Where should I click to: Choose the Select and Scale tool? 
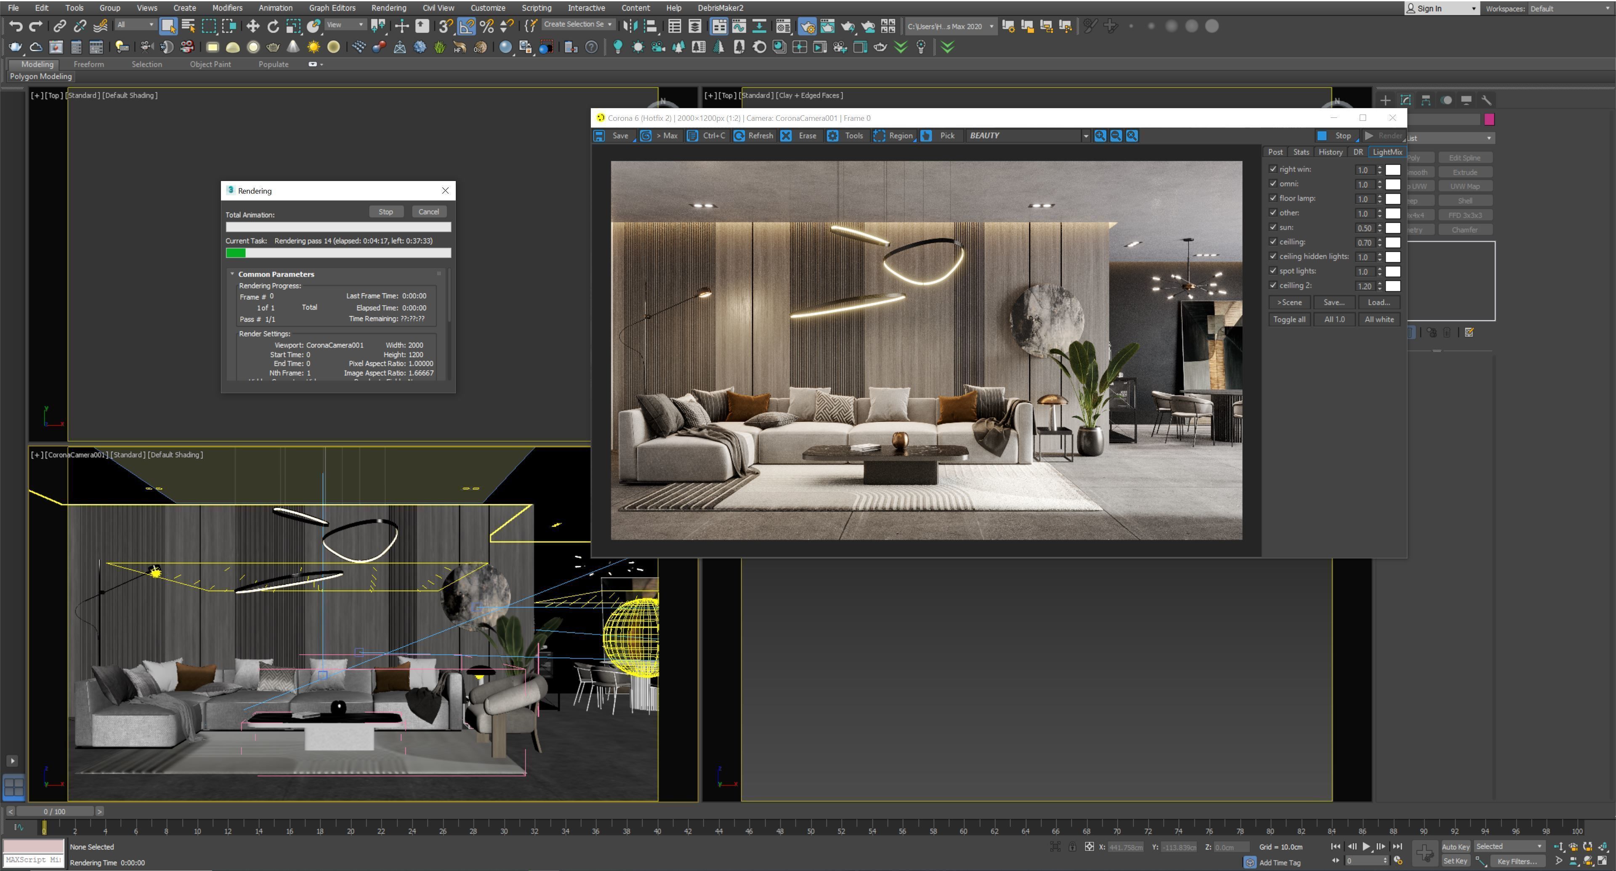click(x=294, y=26)
